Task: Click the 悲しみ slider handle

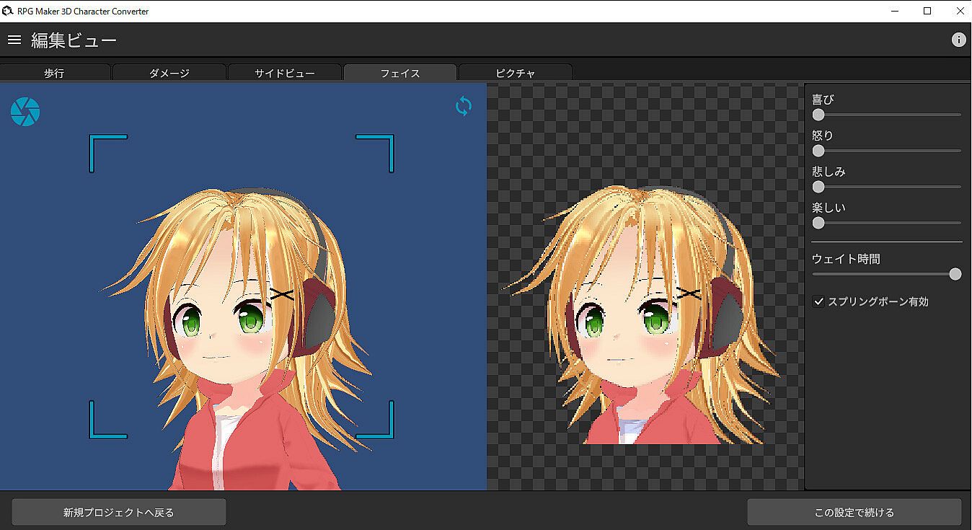Action: click(x=818, y=187)
